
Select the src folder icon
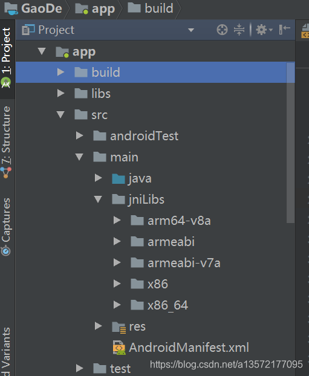pyautogui.click(x=81, y=114)
